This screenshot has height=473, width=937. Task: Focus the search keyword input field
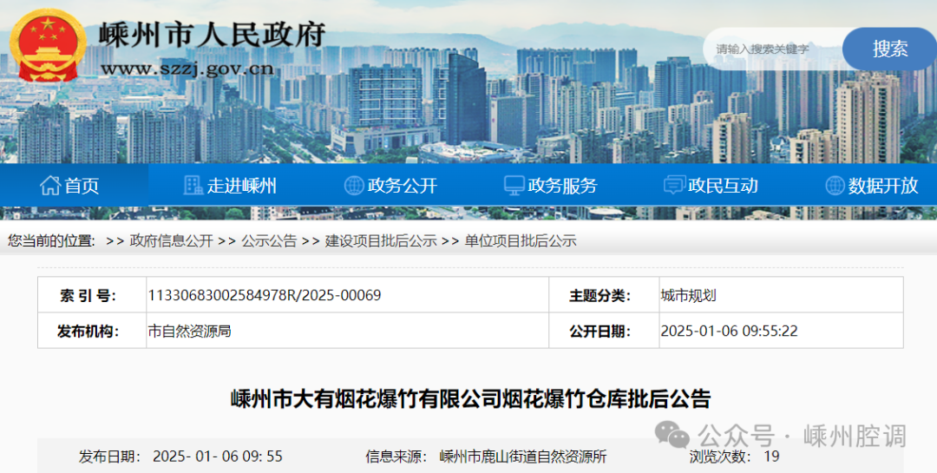(x=772, y=49)
